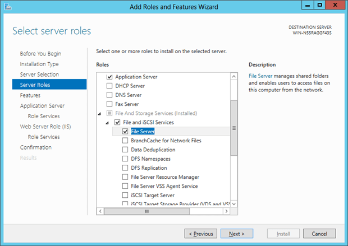
Task: Toggle the Application Server checkbox
Action: point(109,77)
